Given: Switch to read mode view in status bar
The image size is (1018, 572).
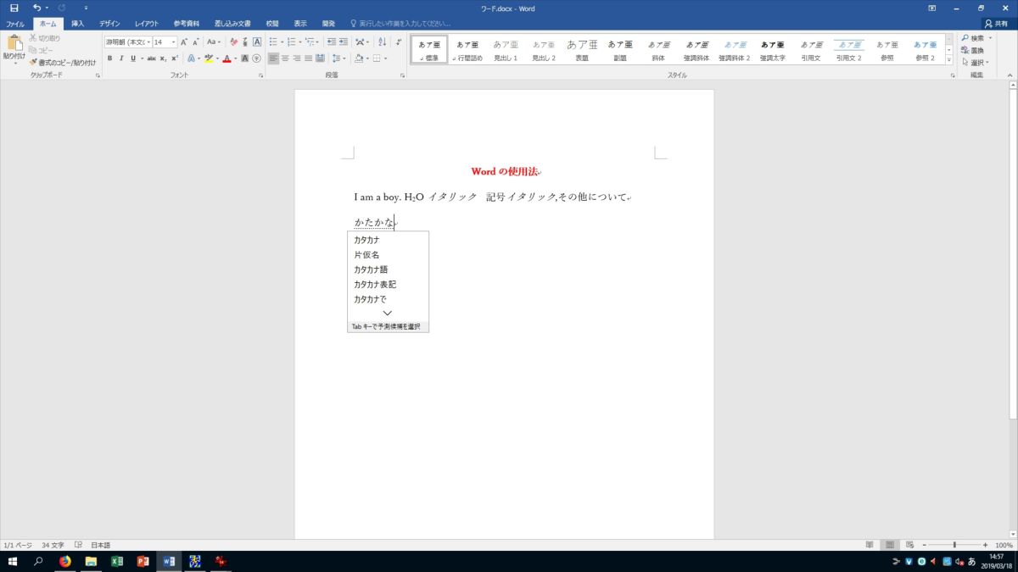Looking at the screenshot, I should pos(870,545).
